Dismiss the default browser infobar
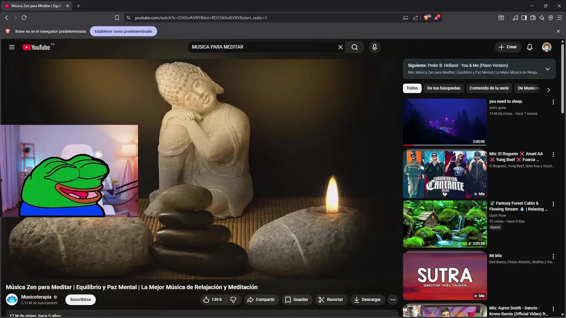The height and width of the screenshot is (318, 566). [558, 31]
